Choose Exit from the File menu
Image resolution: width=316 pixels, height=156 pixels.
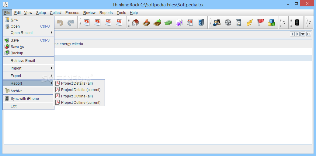click(28, 106)
